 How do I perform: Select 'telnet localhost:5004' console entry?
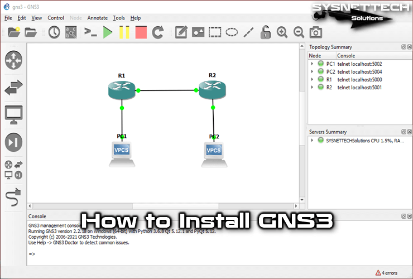coord(359,71)
